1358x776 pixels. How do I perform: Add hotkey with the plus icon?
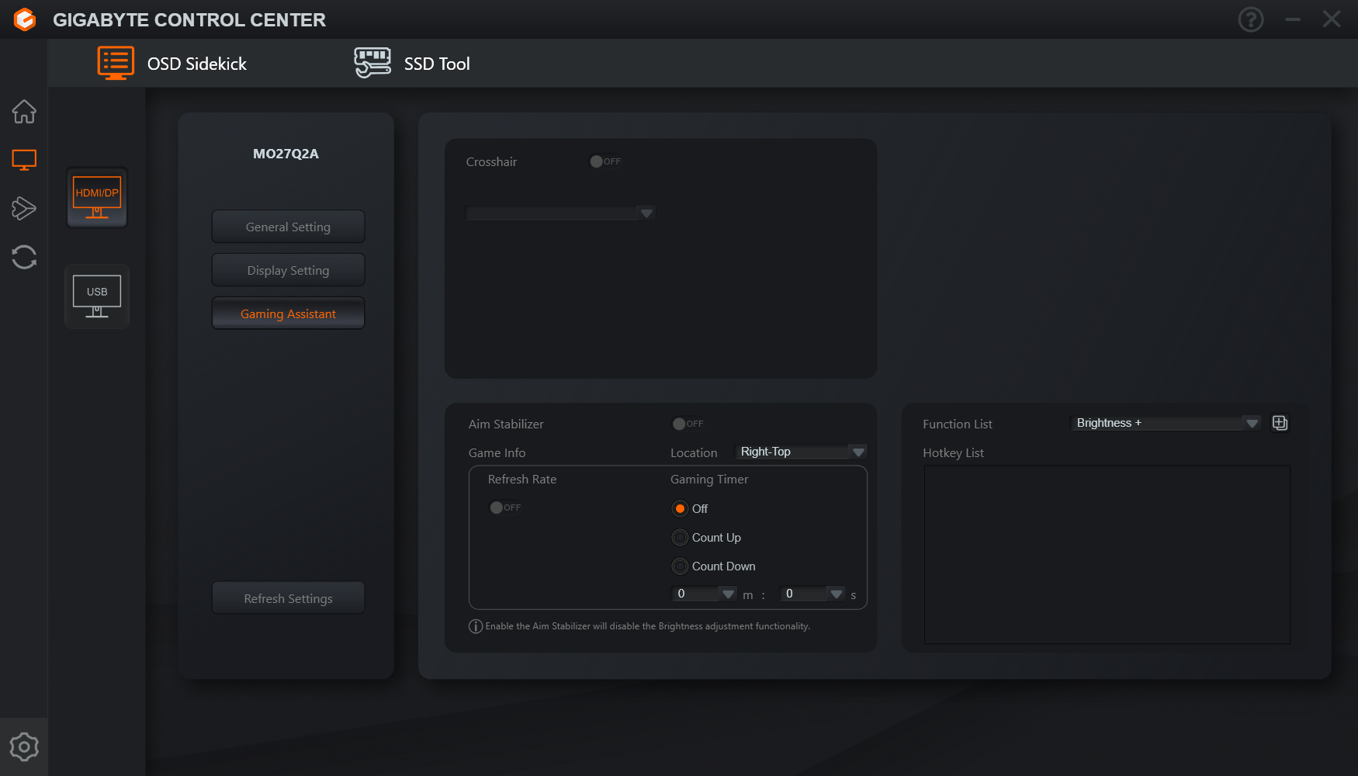[1280, 423]
